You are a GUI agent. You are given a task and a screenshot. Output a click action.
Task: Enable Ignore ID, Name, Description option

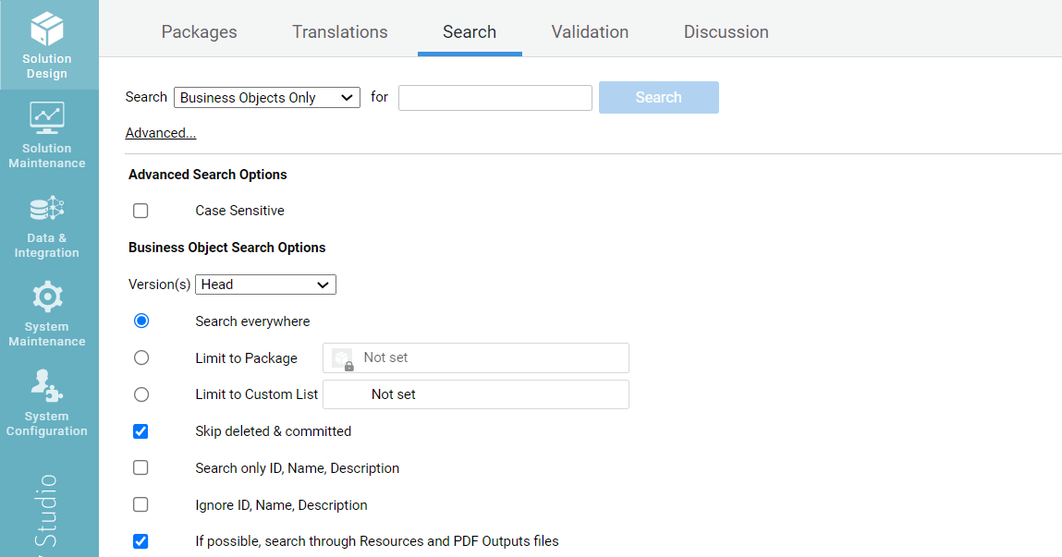(140, 505)
